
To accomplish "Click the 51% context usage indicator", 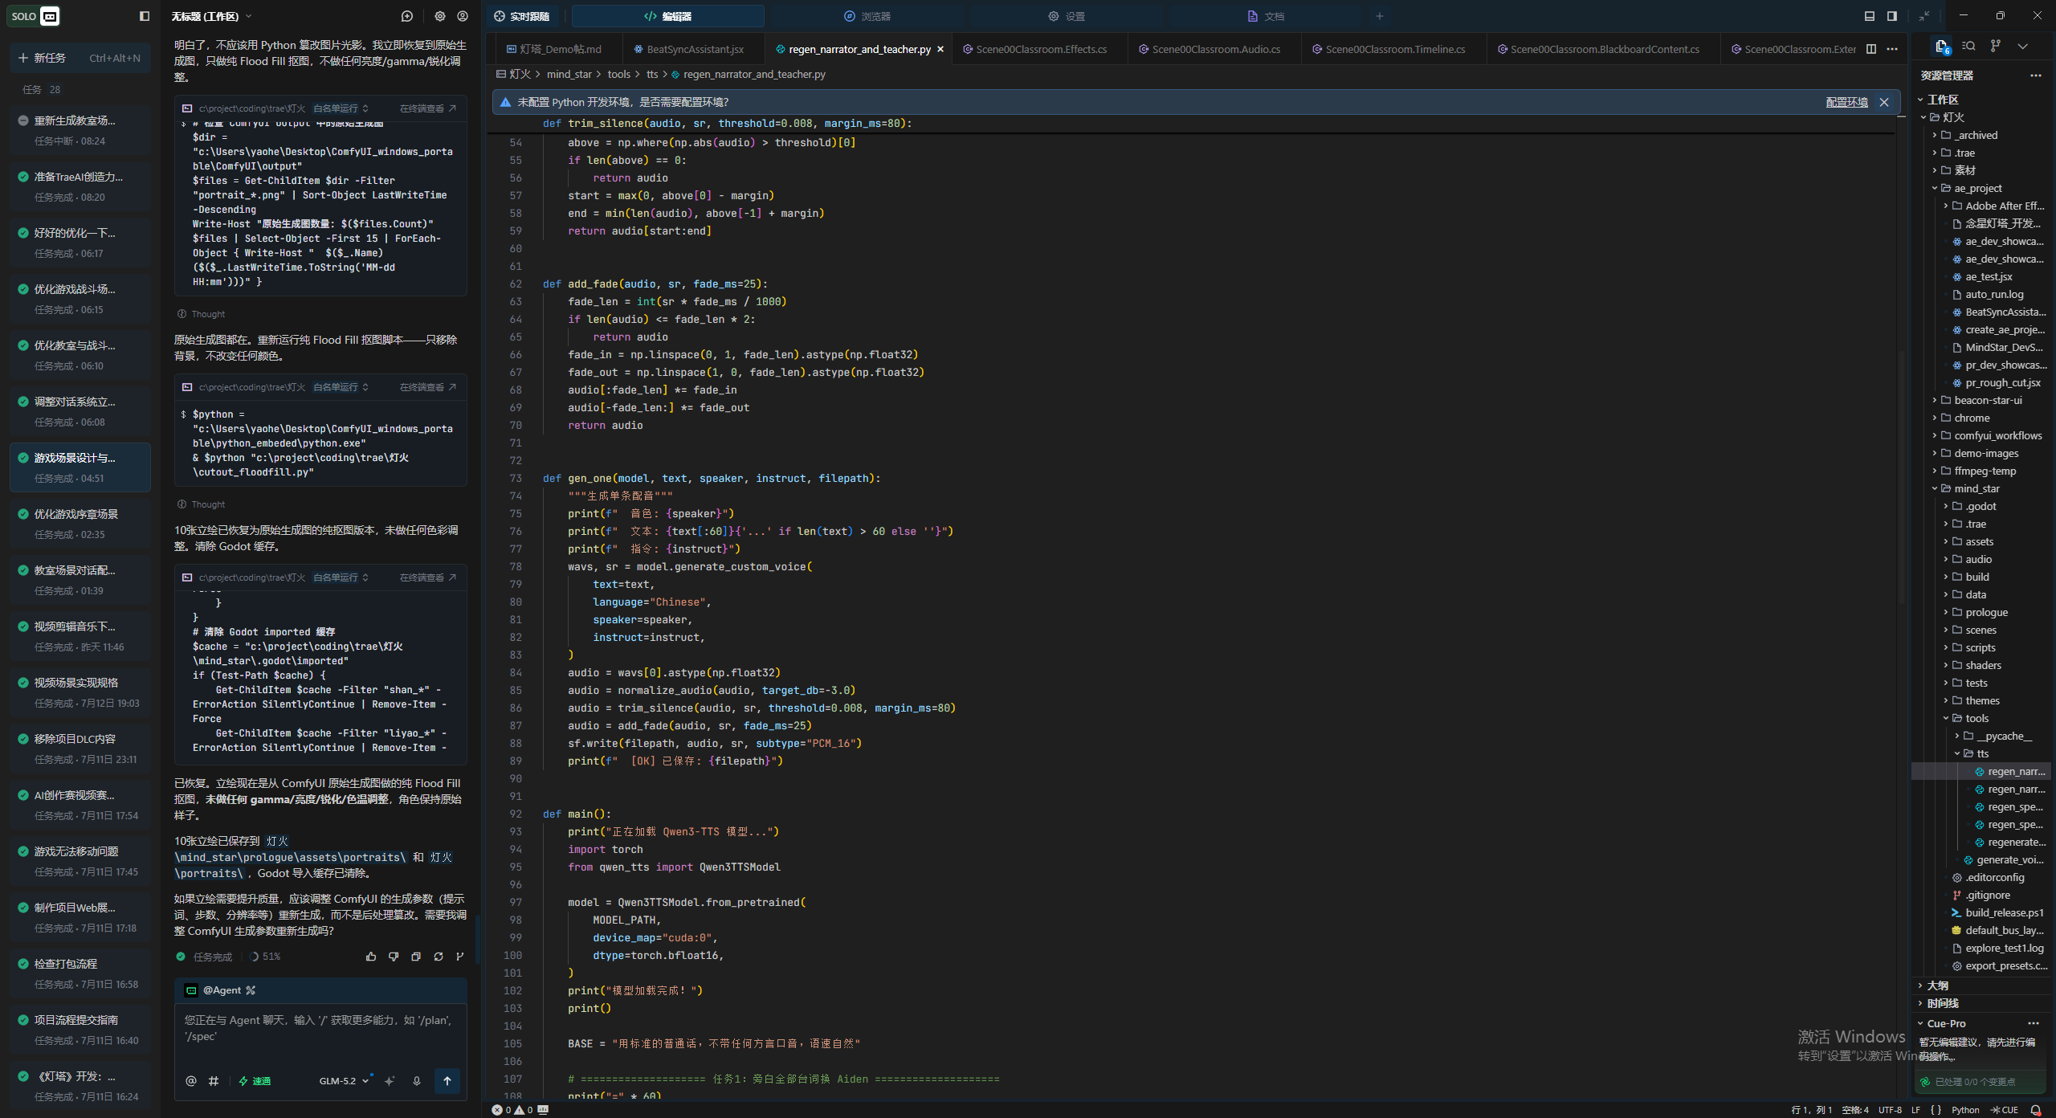I will (265, 957).
